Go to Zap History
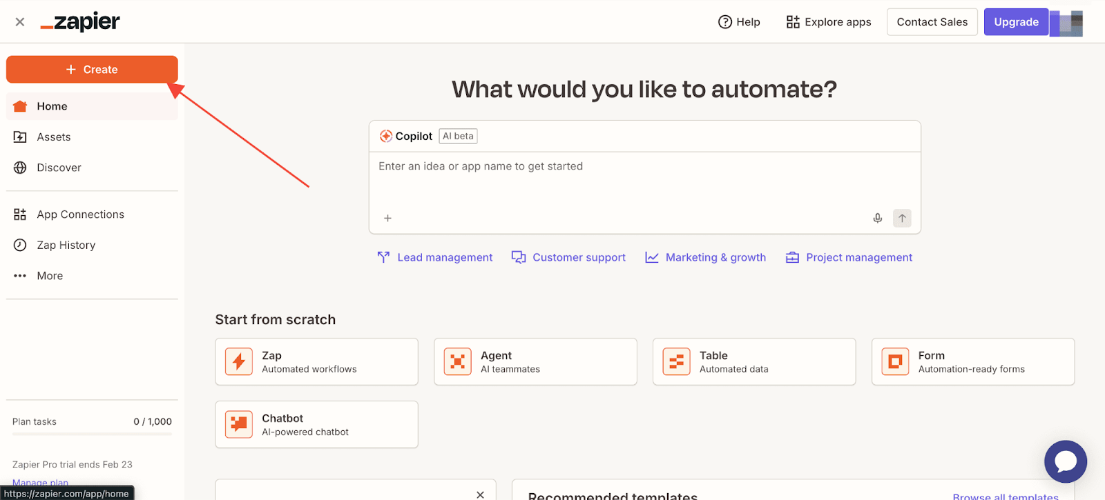 pyautogui.click(x=66, y=245)
